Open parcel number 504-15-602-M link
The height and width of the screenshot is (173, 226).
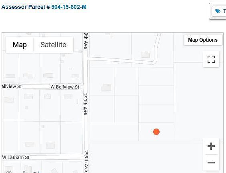(69, 7)
